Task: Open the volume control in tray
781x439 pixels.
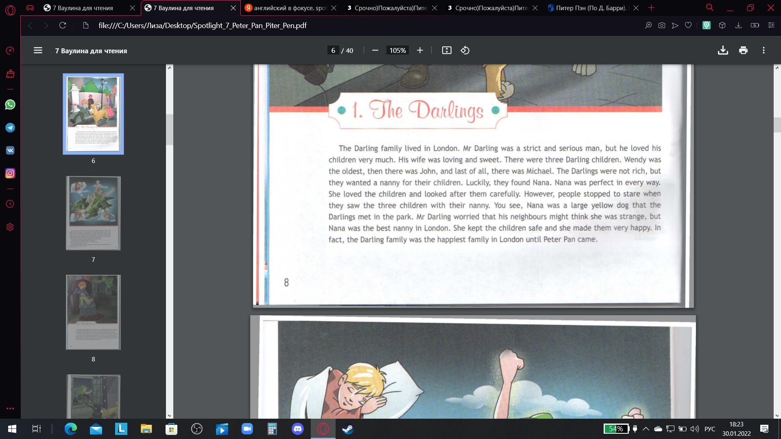Action: coord(695,429)
